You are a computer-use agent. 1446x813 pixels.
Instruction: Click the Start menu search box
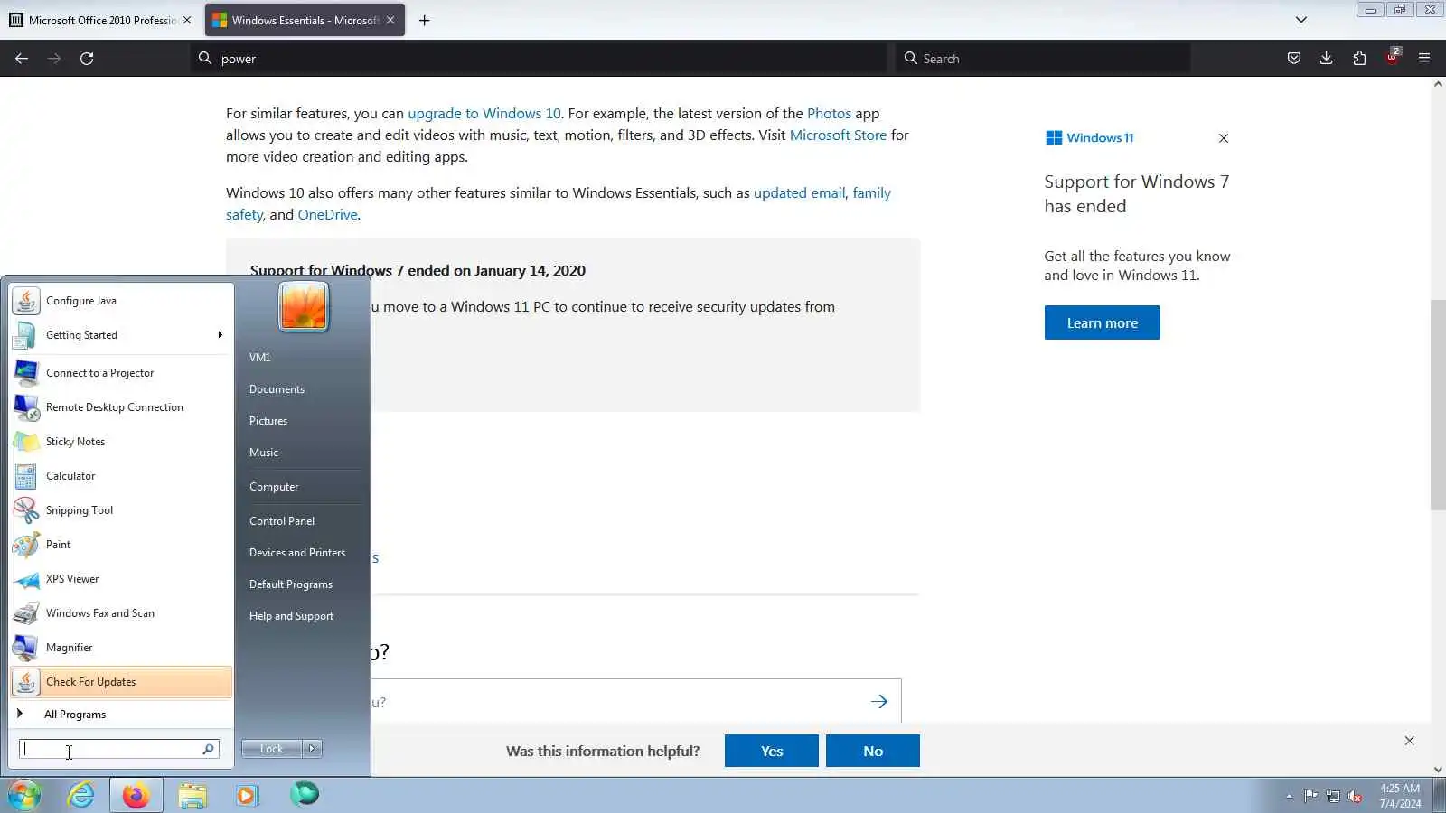coord(119,749)
